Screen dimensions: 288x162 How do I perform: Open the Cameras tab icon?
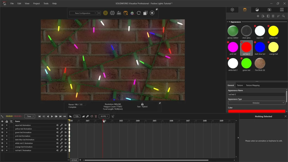[x=269, y=10]
